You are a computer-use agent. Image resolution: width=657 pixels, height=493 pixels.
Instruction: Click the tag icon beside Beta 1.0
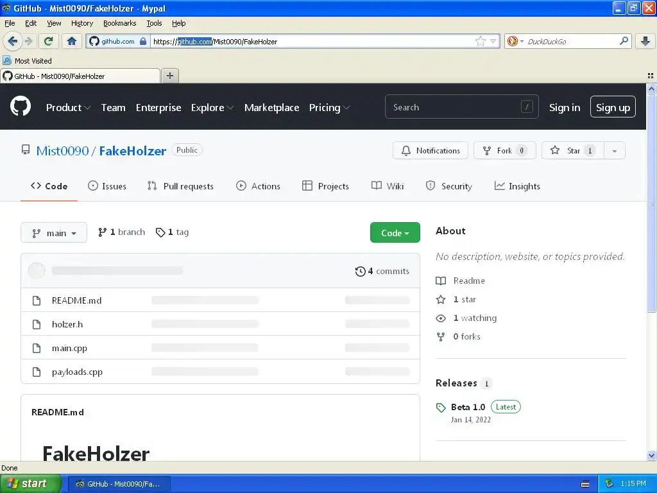coord(441,408)
